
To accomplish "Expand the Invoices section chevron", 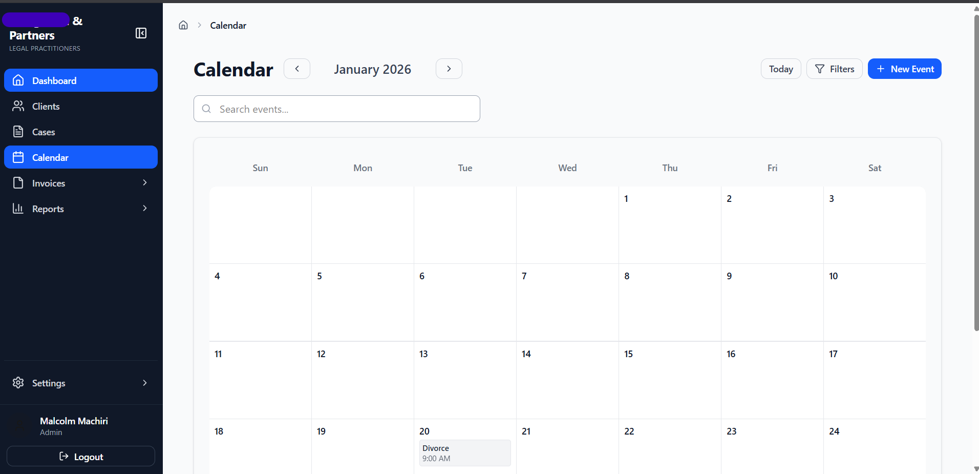I will click(145, 182).
